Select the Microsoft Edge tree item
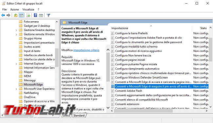Image resolution: width=213 pixels, height=123 pixels. (x=33, y=85)
